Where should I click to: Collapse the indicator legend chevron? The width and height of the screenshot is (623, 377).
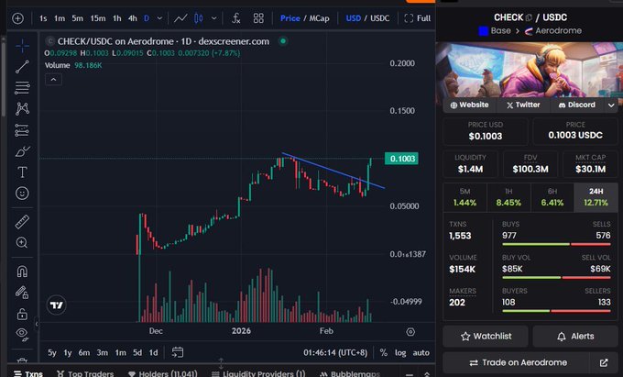[x=53, y=80]
